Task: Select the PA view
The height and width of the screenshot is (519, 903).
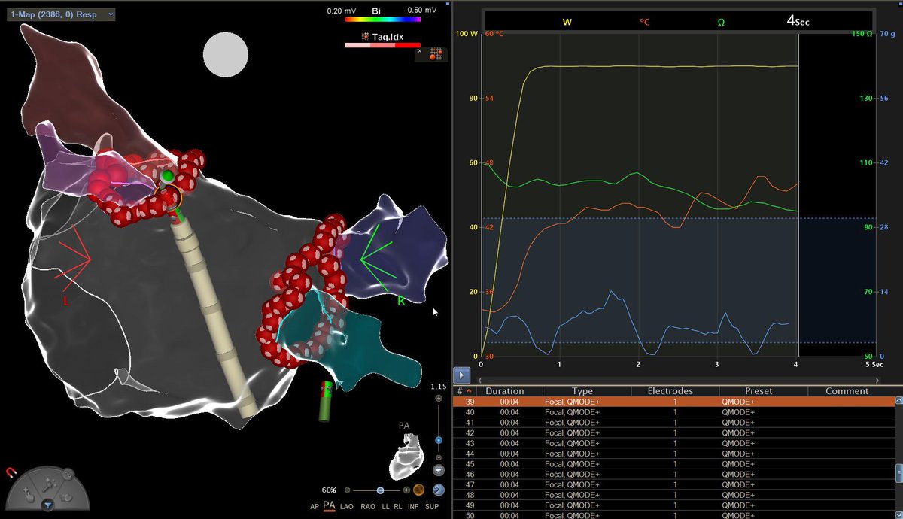Action: [329, 507]
